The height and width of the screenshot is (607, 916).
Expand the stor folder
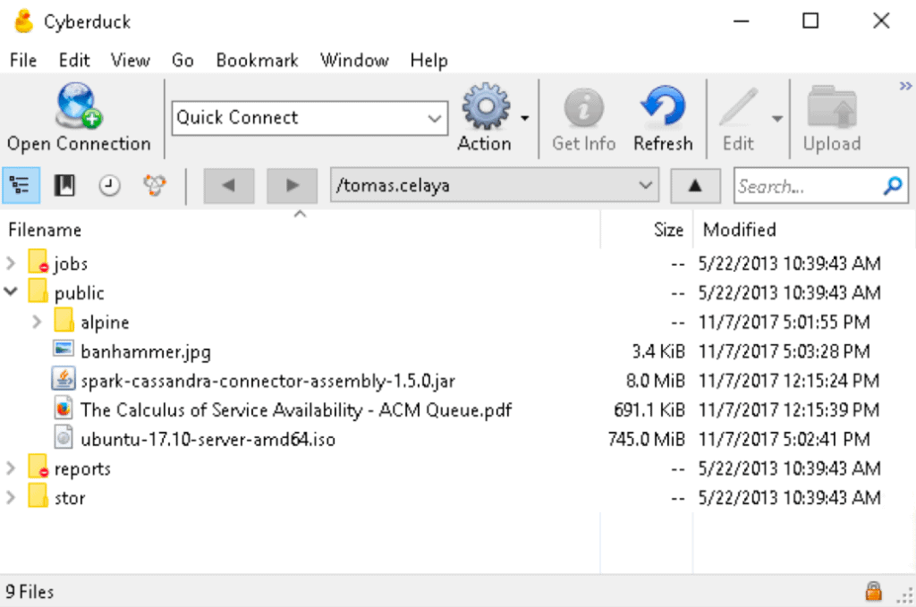[11, 497]
